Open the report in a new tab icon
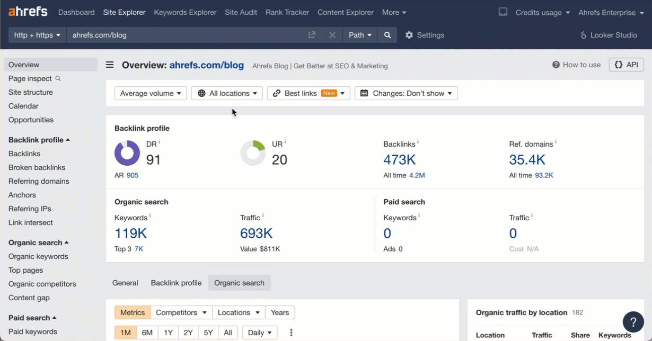Viewport: 652px width, 341px height. (312, 35)
